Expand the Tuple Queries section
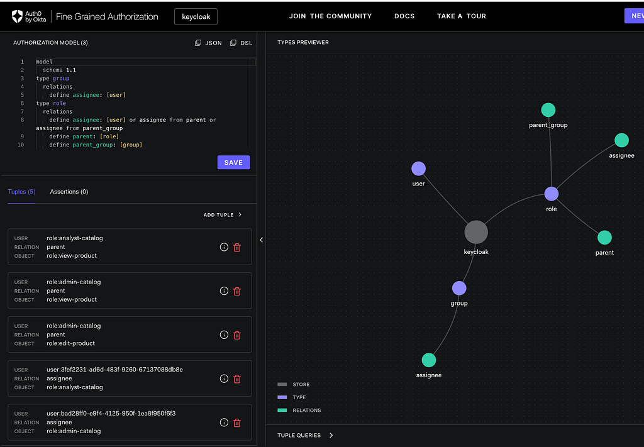This screenshot has width=644, height=447. click(x=305, y=435)
